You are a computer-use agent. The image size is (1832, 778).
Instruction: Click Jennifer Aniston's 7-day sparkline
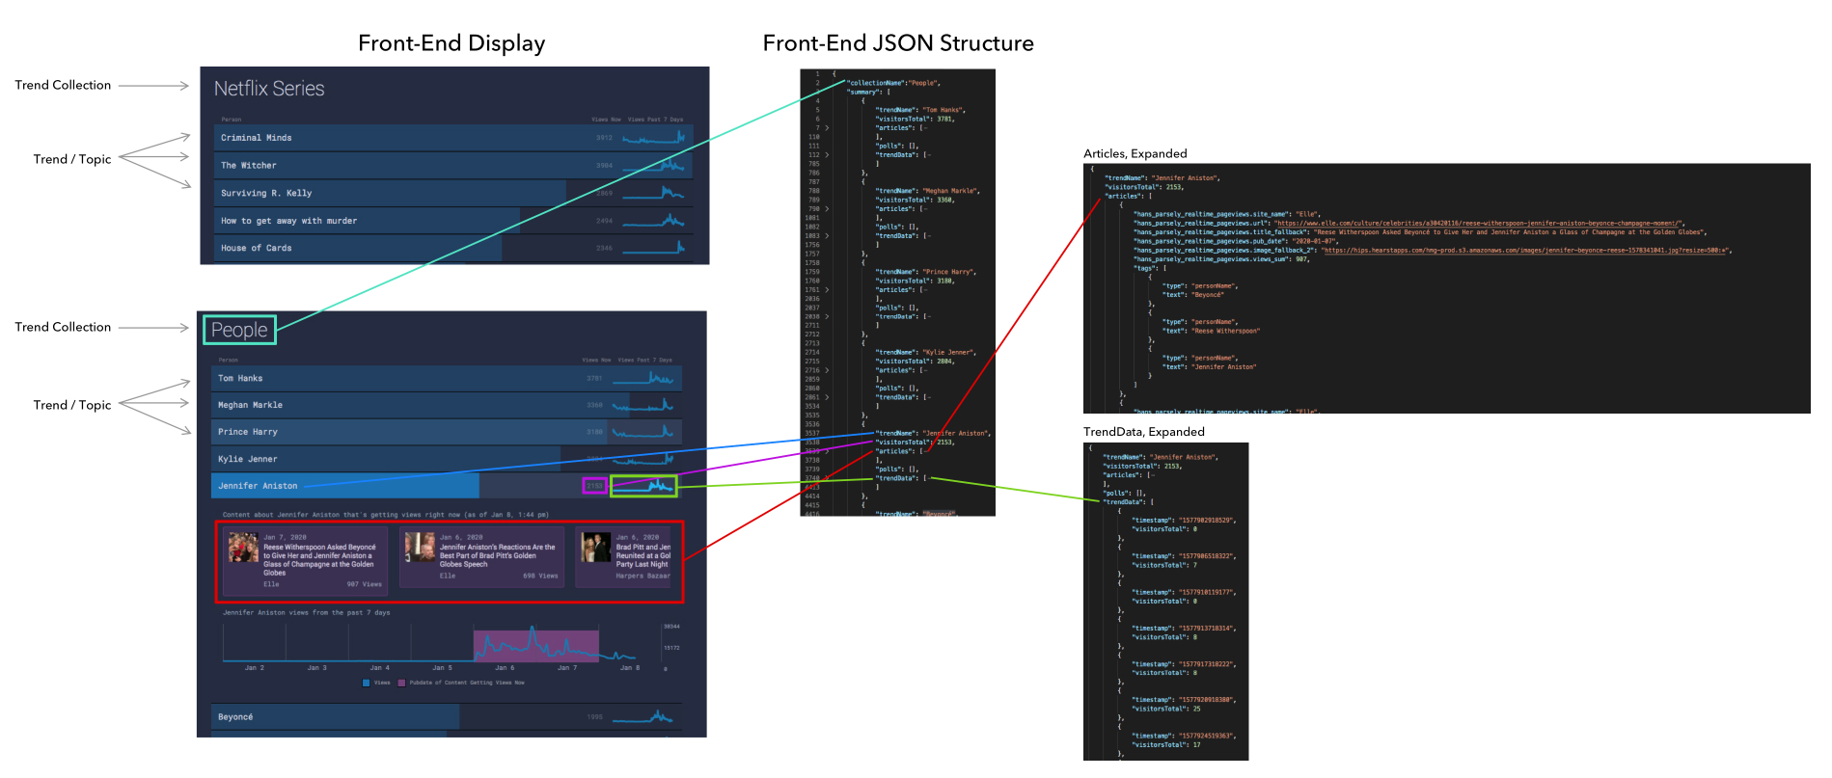pos(643,486)
